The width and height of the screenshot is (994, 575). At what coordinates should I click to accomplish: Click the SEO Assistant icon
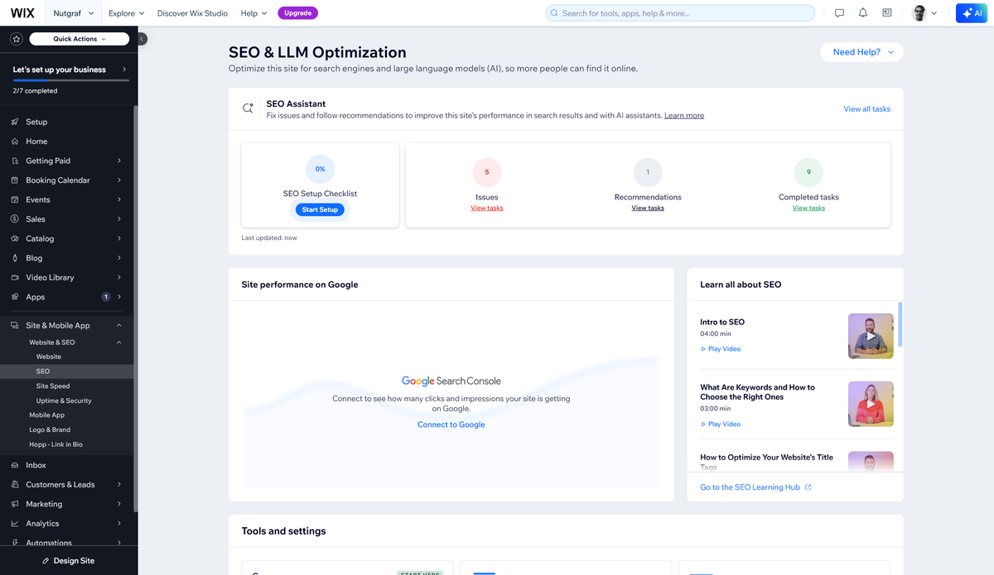[x=248, y=108]
